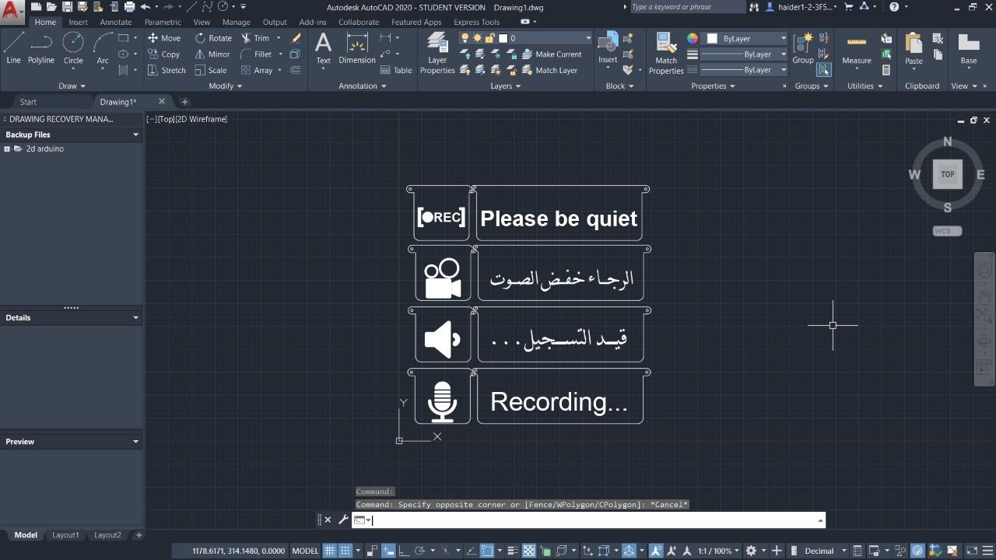Screen dimensions: 996x560
Task: Start the Rotate command
Action: coord(213,38)
